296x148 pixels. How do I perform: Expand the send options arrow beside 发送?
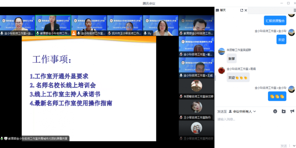point(294,146)
